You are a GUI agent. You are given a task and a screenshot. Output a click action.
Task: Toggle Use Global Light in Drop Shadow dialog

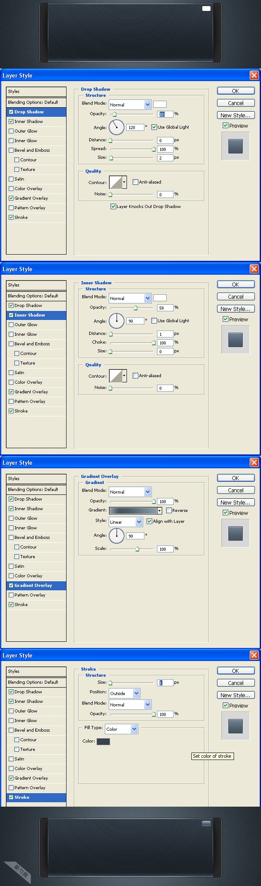tap(154, 127)
